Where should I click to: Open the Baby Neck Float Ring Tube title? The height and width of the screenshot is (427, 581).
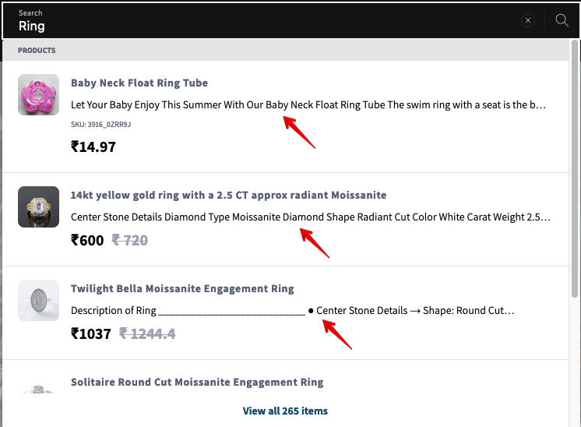(x=139, y=83)
